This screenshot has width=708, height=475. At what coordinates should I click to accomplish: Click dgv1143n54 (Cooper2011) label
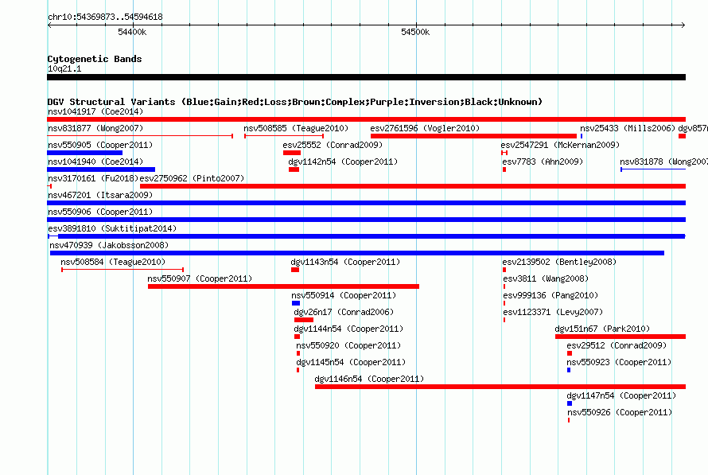pos(345,262)
